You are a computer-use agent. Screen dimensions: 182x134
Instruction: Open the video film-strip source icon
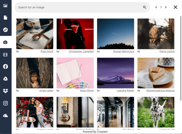coord(5,54)
